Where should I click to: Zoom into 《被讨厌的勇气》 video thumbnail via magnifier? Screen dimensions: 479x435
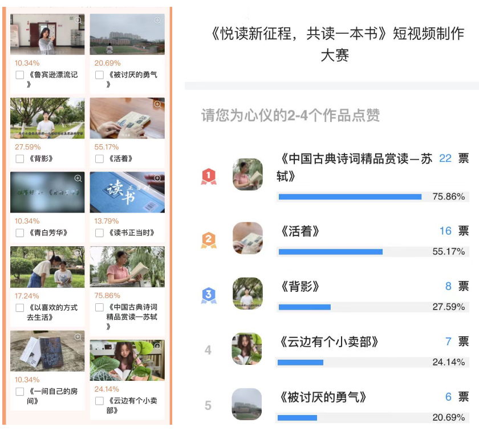[157, 20]
